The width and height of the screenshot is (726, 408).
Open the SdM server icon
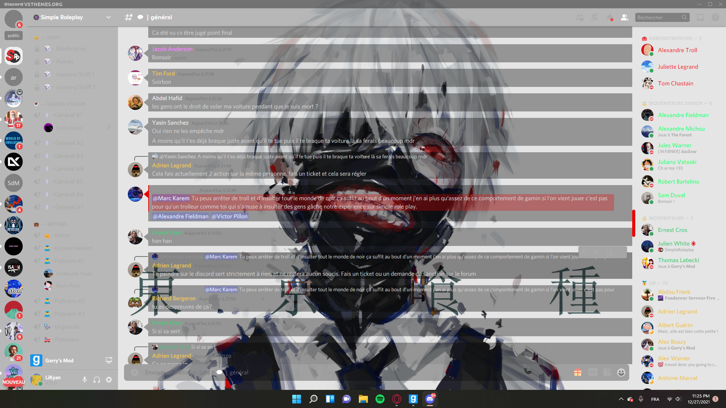point(14,183)
